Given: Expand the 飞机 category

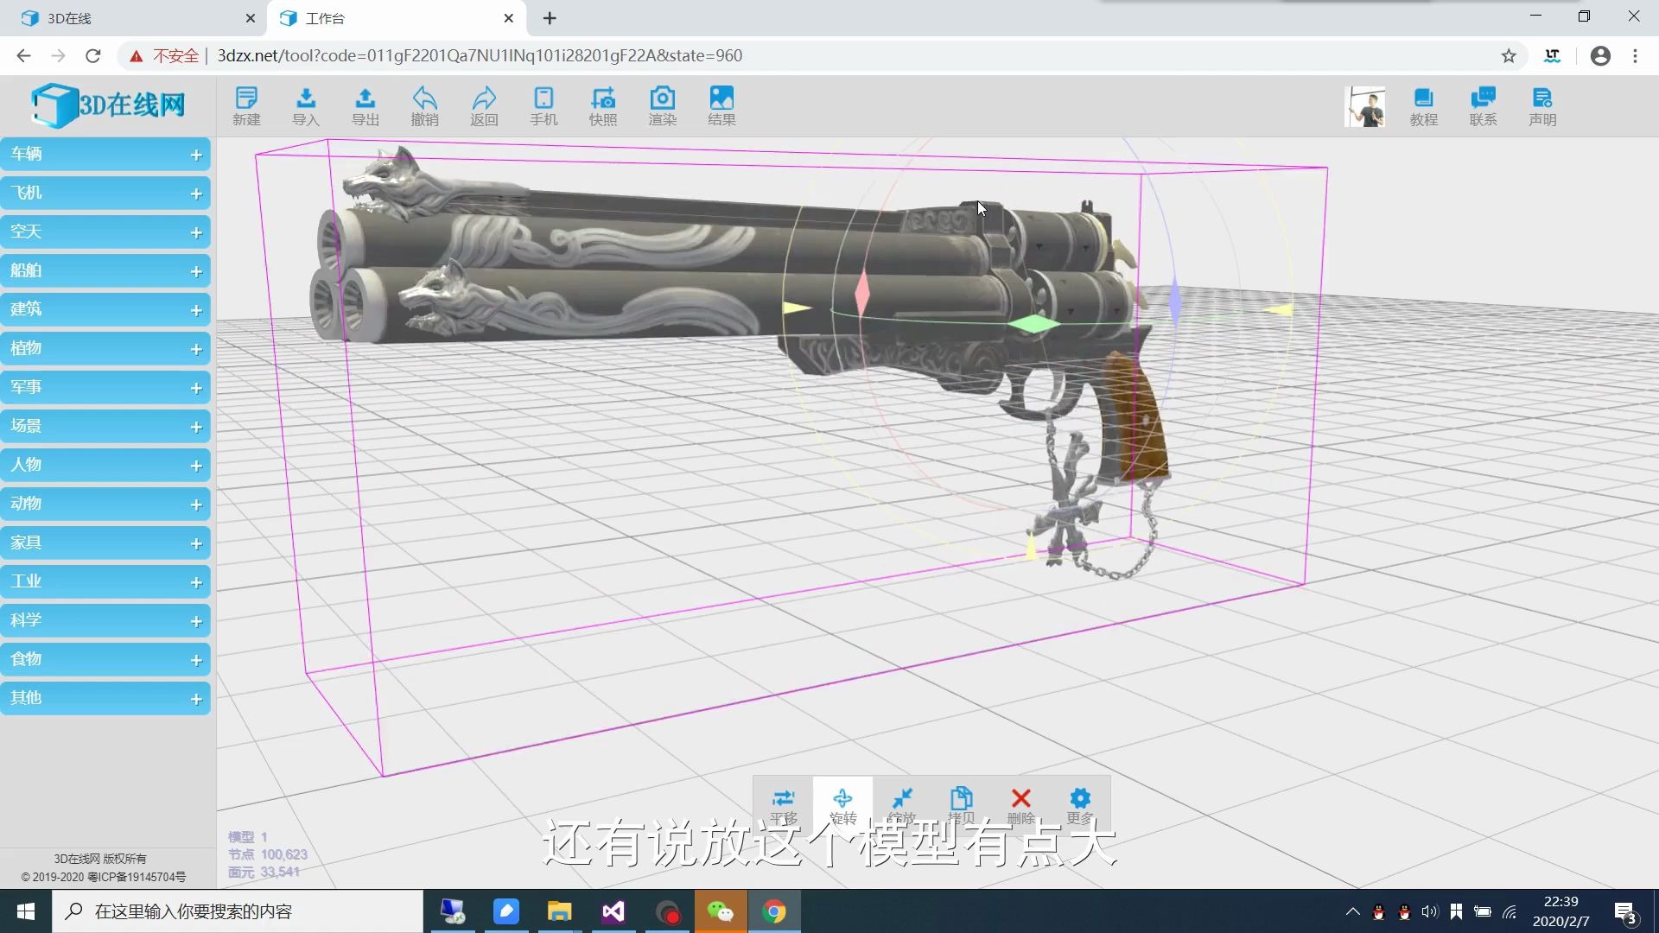Looking at the screenshot, I should pos(105,194).
